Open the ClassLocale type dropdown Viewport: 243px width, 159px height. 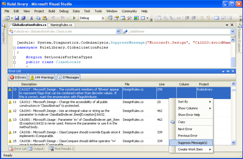click(x=118, y=31)
